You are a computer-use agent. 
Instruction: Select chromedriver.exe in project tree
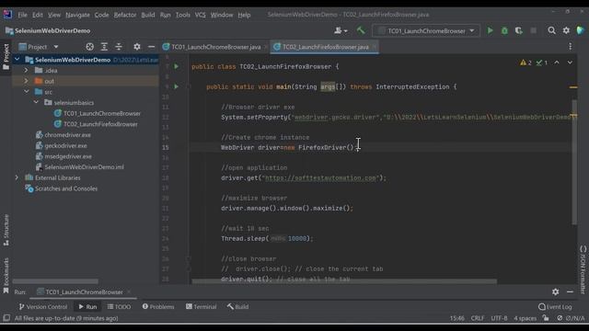[x=64, y=135]
